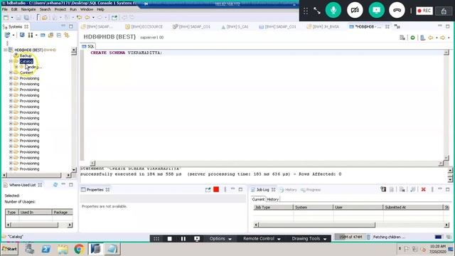Toggle the REC recording button

click(x=424, y=11)
